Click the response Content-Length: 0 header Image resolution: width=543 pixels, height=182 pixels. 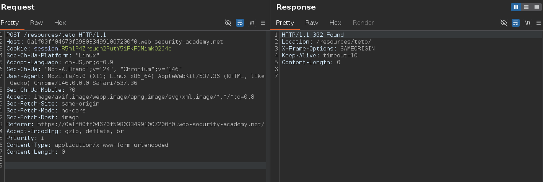(311, 62)
